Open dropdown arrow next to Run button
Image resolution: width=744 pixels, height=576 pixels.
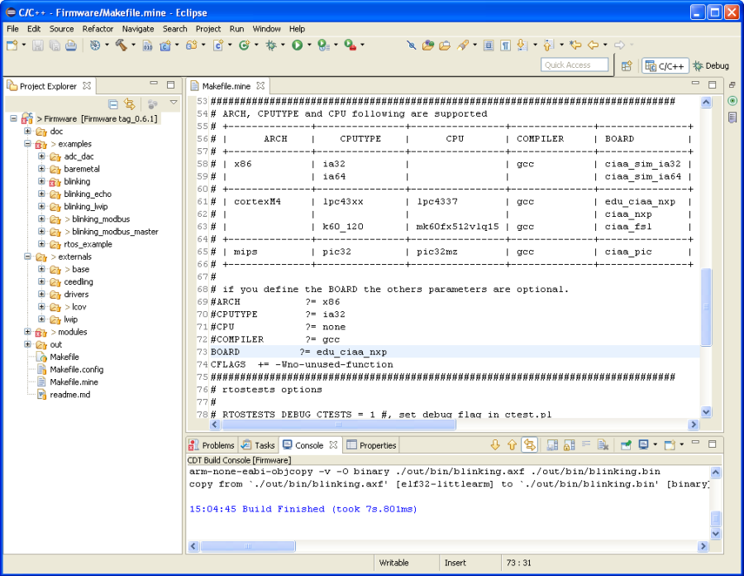(309, 46)
